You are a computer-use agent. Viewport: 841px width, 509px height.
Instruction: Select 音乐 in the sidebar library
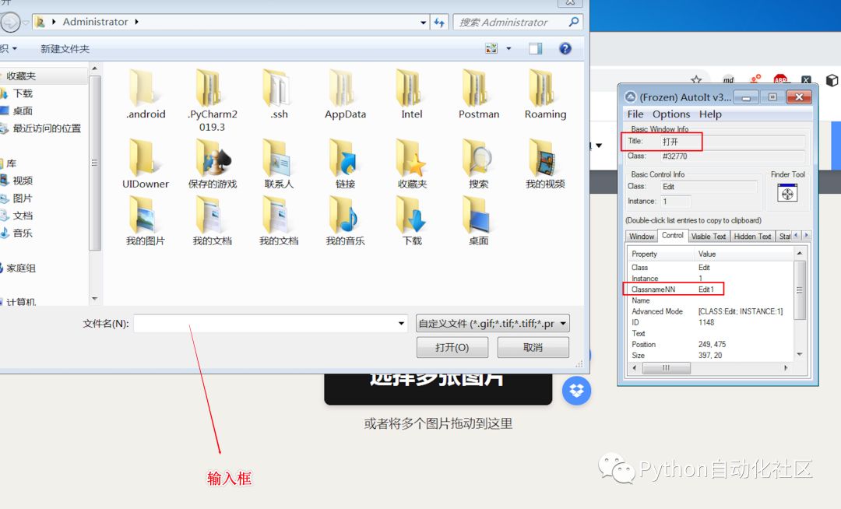(x=23, y=233)
